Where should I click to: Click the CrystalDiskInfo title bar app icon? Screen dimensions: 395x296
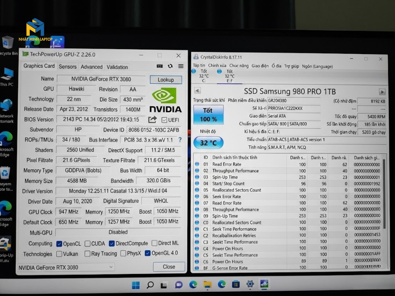click(x=196, y=57)
